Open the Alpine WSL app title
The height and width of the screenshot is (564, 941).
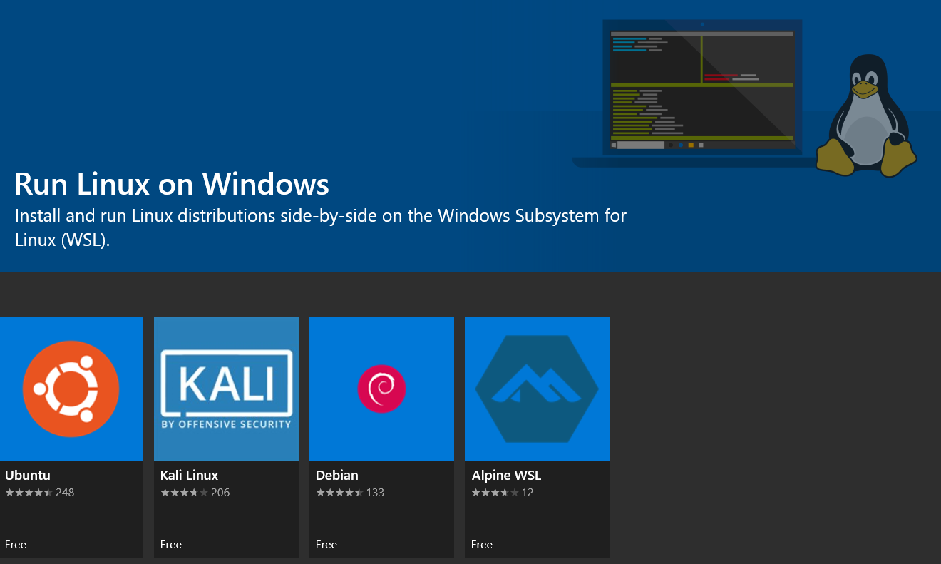point(506,475)
